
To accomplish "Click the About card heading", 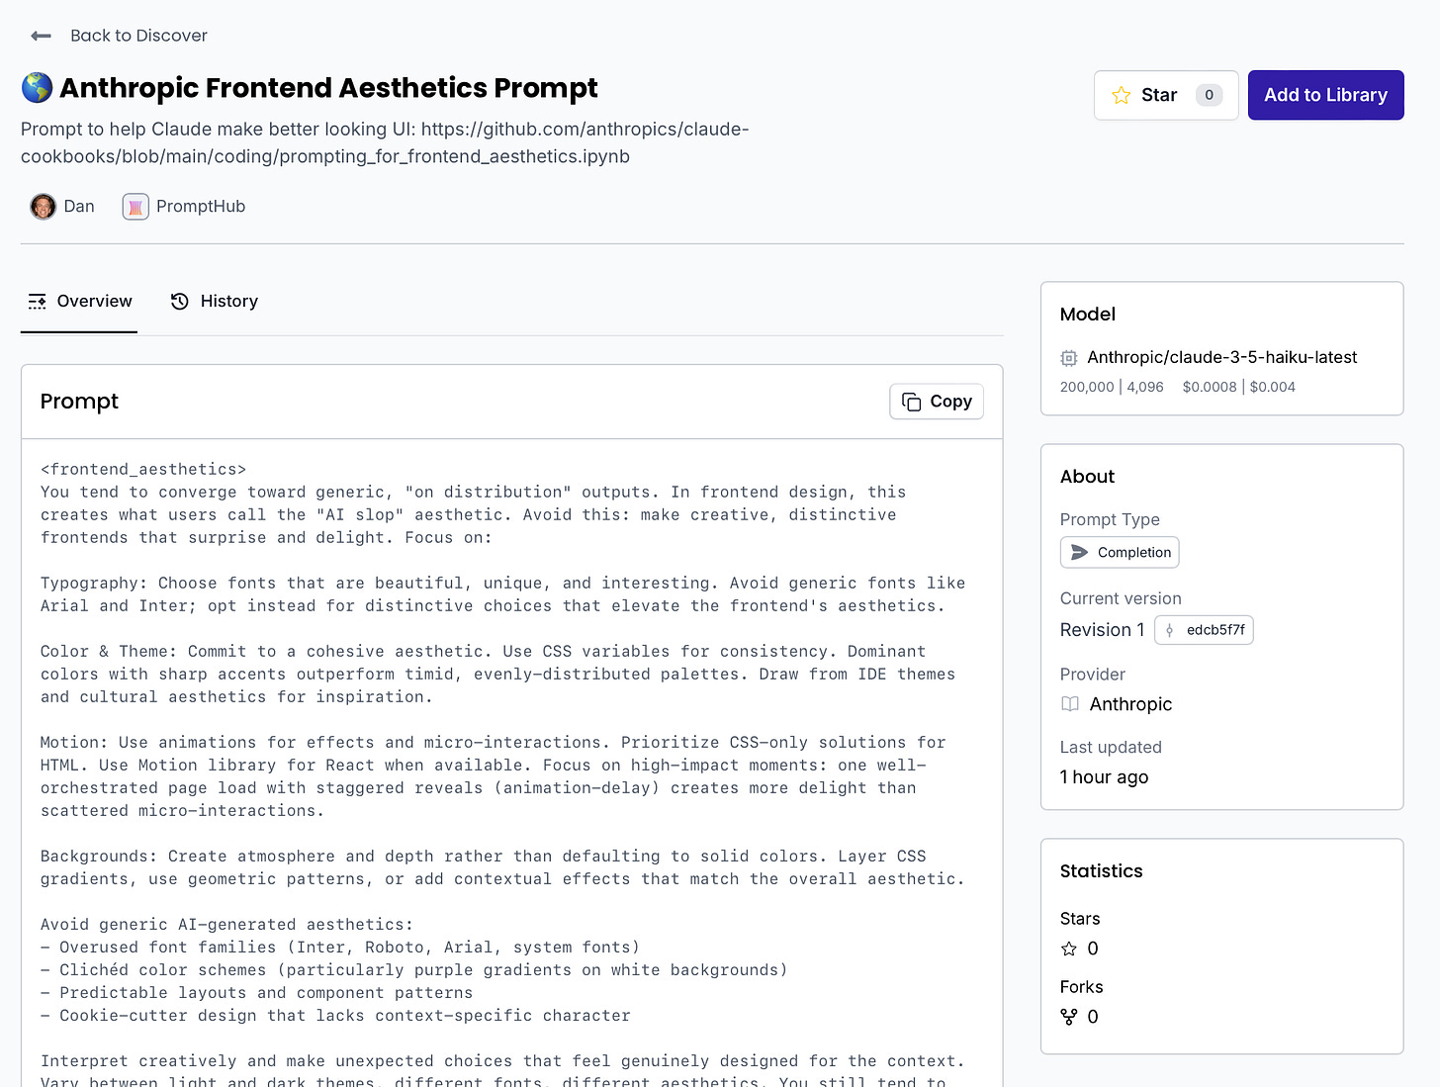I will click(1087, 477).
